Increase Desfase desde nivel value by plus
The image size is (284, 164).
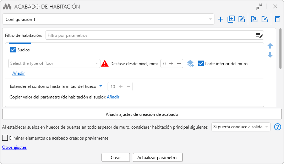[171, 64]
